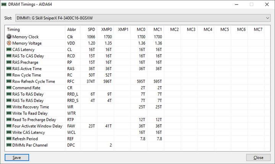
Task: Select the Memory Clock row label
Action: [x=26, y=37]
